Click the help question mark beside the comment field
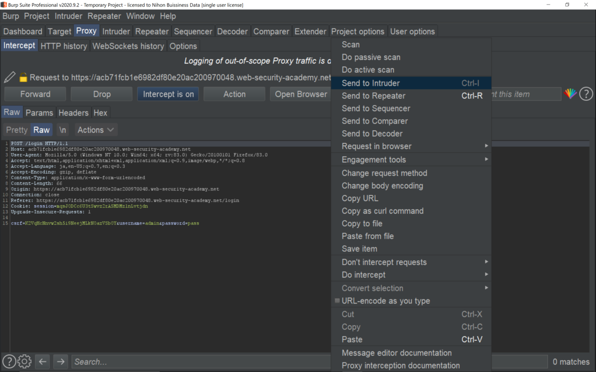Image resolution: width=596 pixels, height=372 pixels. pyautogui.click(x=586, y=93)
